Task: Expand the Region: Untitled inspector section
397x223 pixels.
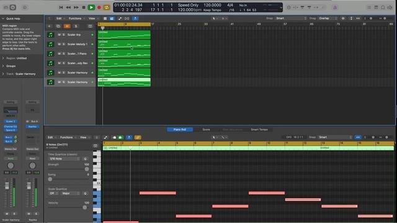Action: [3, 58]
